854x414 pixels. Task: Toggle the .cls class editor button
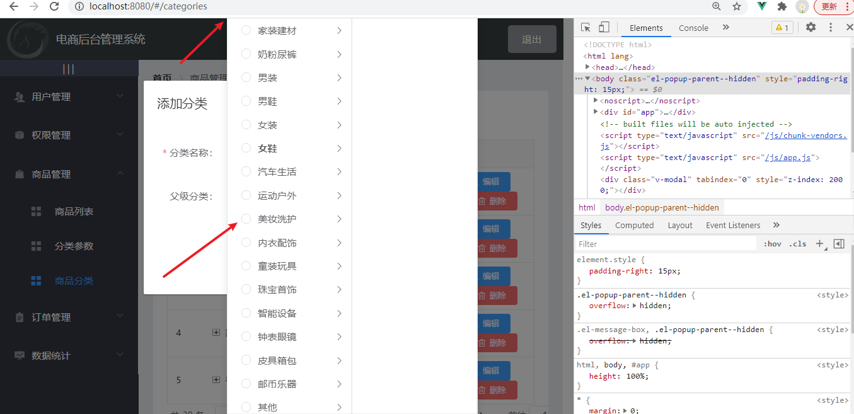tap(798, 244)
